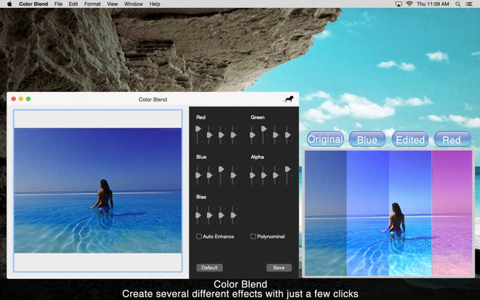Viewport: 480px width, 300px height.
Task: Click the third Blue slider handle
Action: tap(221, 169)
